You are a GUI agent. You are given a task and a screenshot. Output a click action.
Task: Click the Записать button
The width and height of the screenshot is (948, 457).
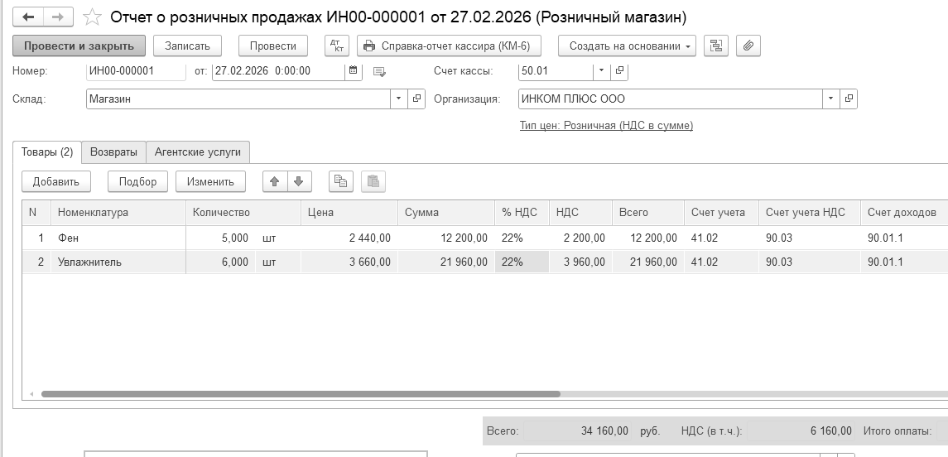[187, 46]
